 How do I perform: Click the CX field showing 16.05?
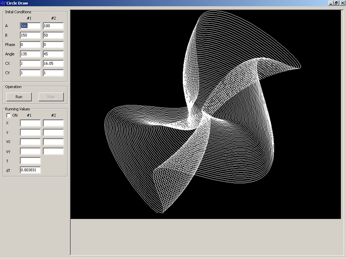point(54,64)
